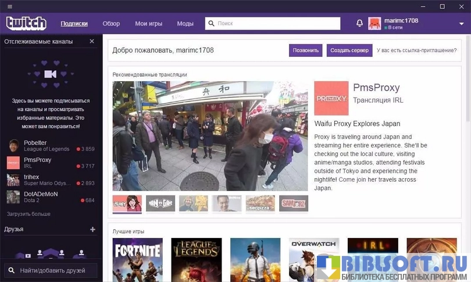Open Pobelter channel in sidebar
Screen dimensions: 471x282
point(35,143)
